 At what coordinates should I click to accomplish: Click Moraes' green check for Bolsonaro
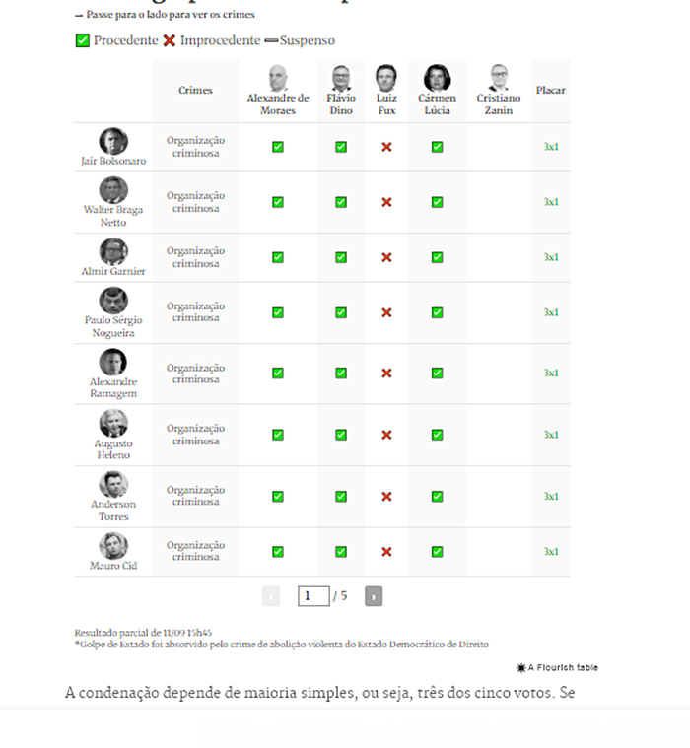(278, 147)
